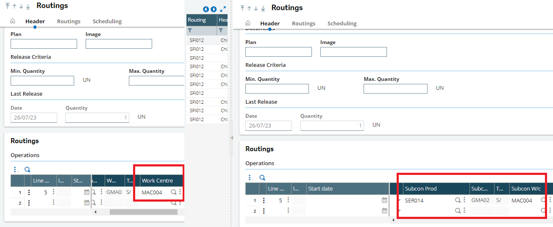Image resolution: width=553 pixels, height=227 pixels.
Task: Click the Max. Quantity field, right panel
Action: coord(395,89)
